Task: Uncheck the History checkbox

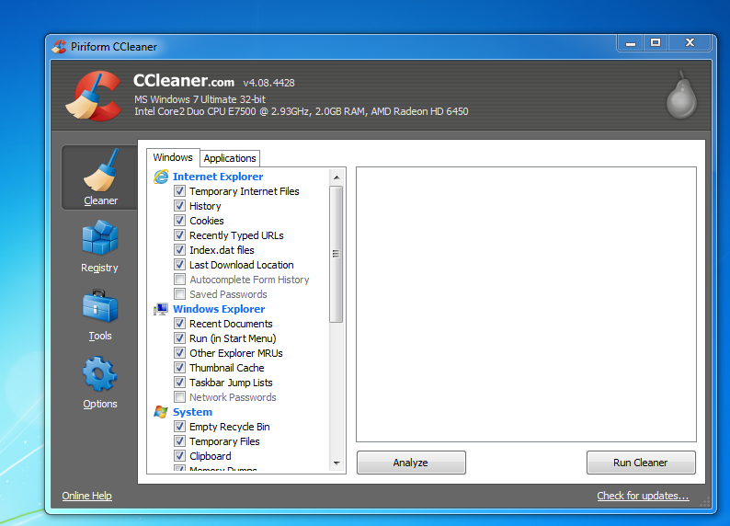Action: point(179,205)
